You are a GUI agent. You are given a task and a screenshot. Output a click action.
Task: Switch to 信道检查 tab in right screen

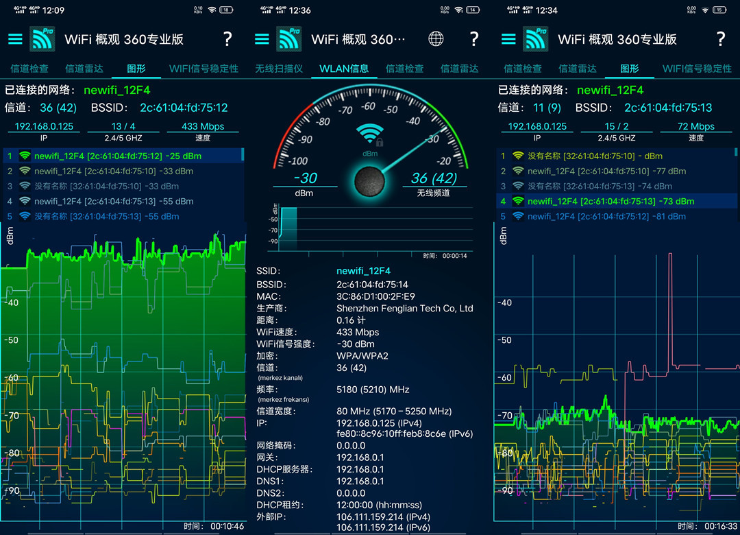[x=522, y=69]
